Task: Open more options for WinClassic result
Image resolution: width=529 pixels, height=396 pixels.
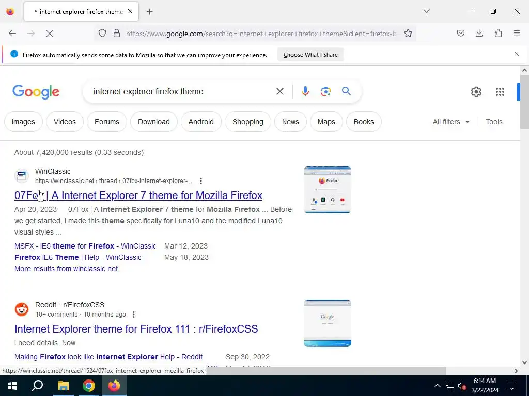Action: (x=201, y=181)
